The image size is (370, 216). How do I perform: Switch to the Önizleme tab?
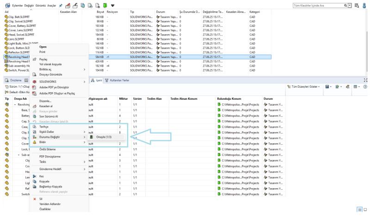13,81
